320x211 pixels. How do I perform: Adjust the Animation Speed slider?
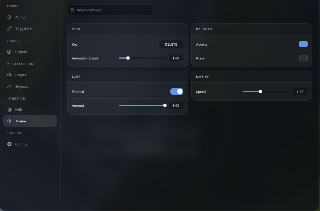142,58
